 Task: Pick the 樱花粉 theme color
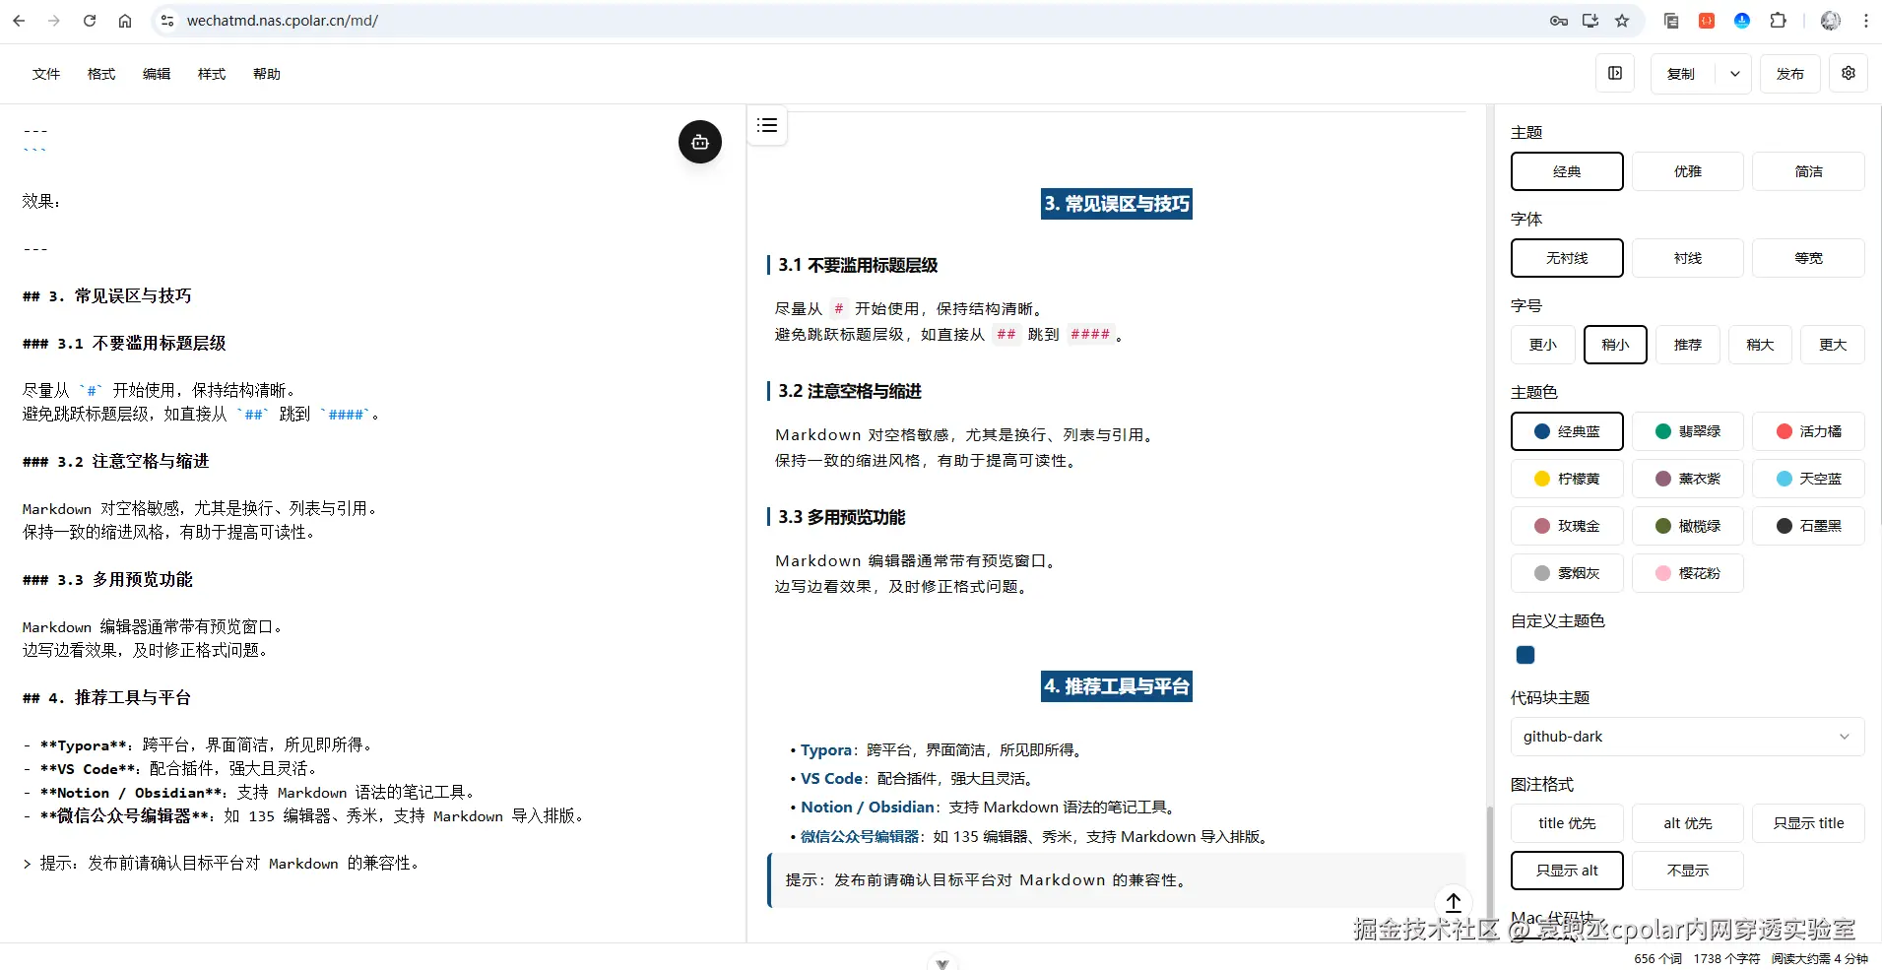1688,573
